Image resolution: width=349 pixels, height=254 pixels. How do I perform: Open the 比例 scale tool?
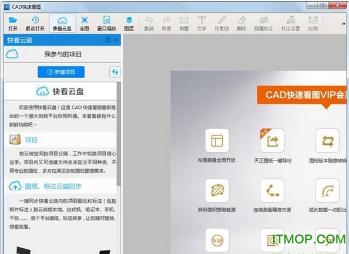click(313, 24)
